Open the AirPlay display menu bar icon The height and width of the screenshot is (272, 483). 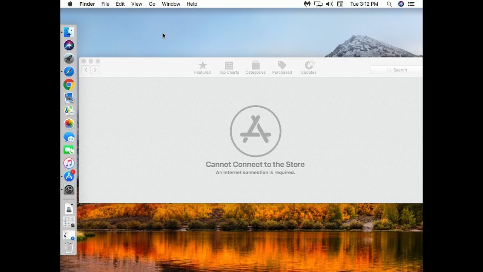(318, 4)
